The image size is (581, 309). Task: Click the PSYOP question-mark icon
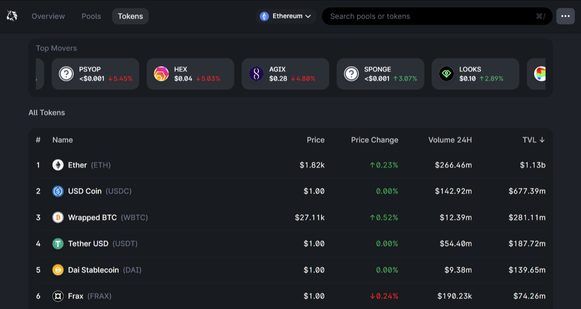pyautogui.click(x=66, y=74)
